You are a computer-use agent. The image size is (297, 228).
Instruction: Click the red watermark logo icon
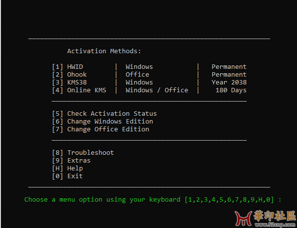coord(243,218)
